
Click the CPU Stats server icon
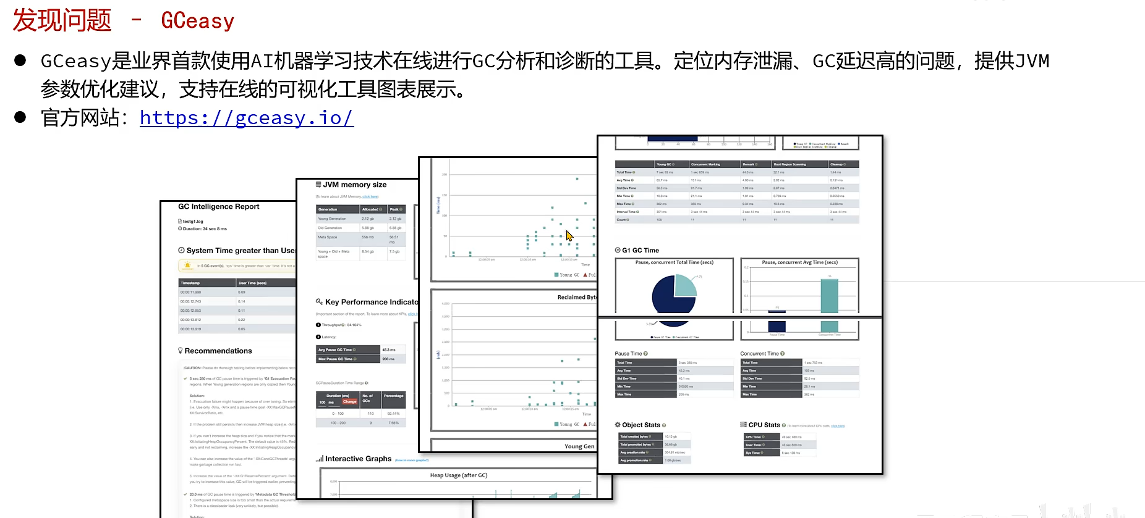[744, 424]
